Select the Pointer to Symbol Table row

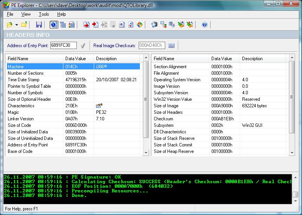(x=73, y=86)
